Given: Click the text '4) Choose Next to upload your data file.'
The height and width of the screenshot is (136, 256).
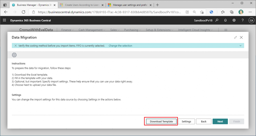Looking at the screenshot, I should click(x=34, y=85).
